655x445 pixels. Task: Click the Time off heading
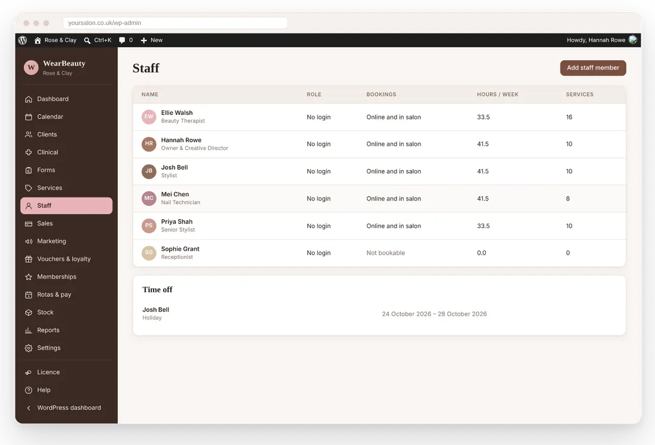(157, 290)
